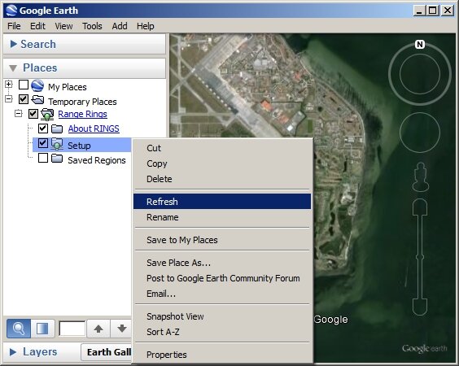Open the View menu
This screenshot has width=459, height=366.
coord(63,26)
